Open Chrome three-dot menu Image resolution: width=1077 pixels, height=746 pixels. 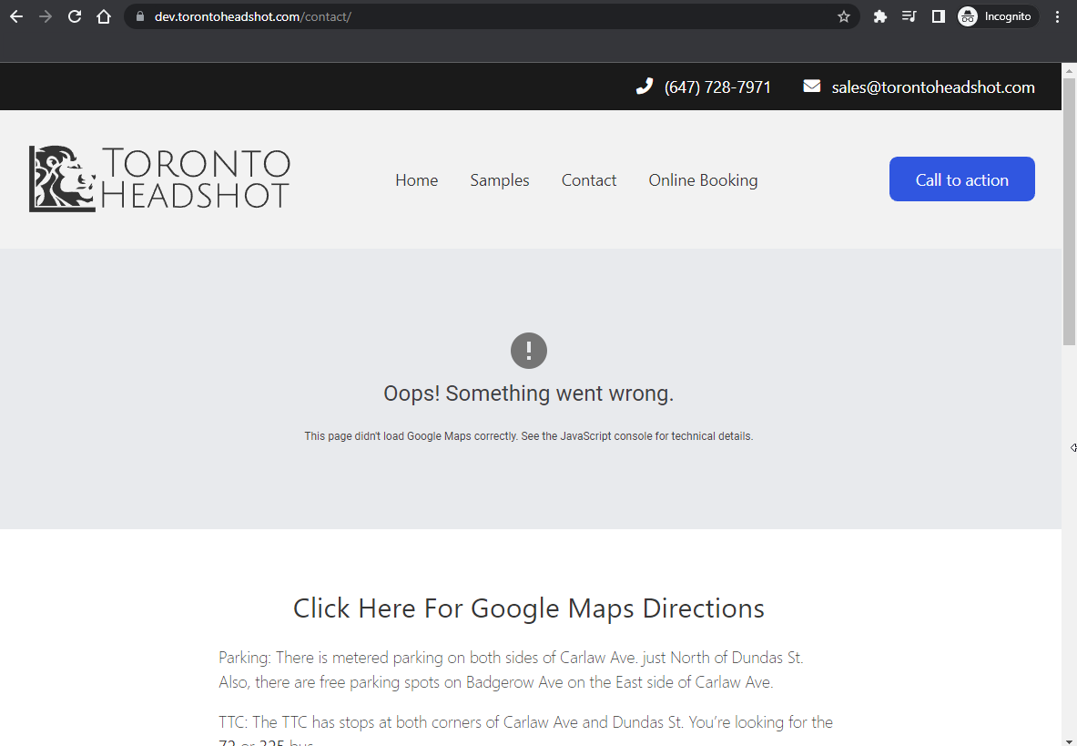[1057, 16]
